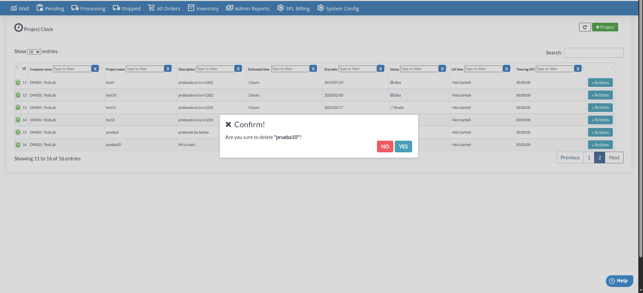Cancel the deletion with the NO button

point(385,147)
